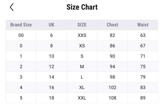This screenshot has height=111, width=164.
Task: Select the M size cell
Action: (82, 66)
